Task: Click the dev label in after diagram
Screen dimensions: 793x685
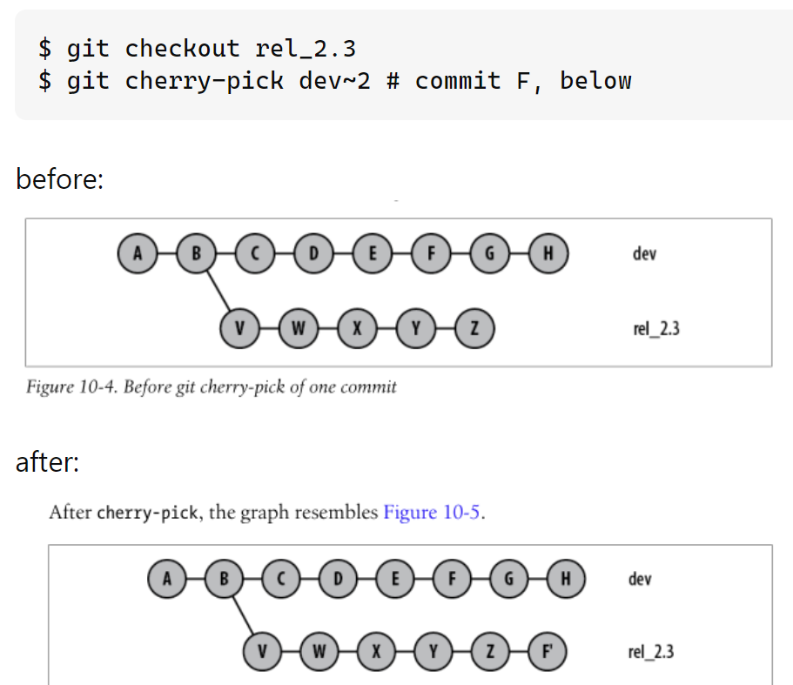Action: [640, 579]
